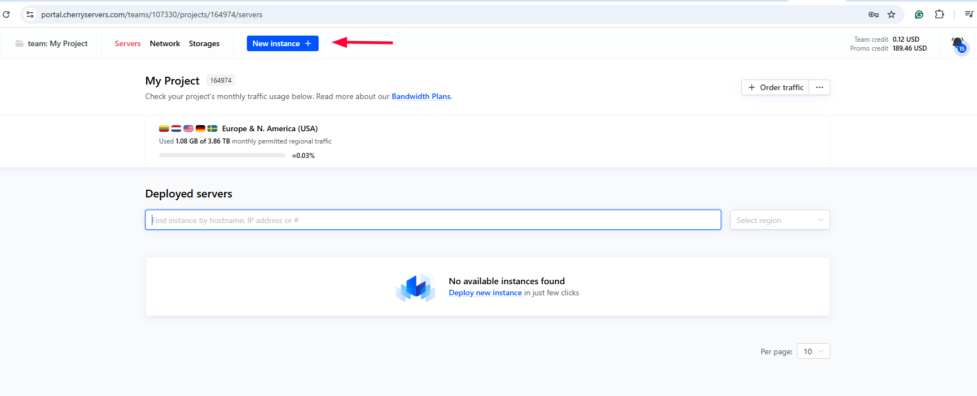Switch to the Storages tab

coord(204,43)
